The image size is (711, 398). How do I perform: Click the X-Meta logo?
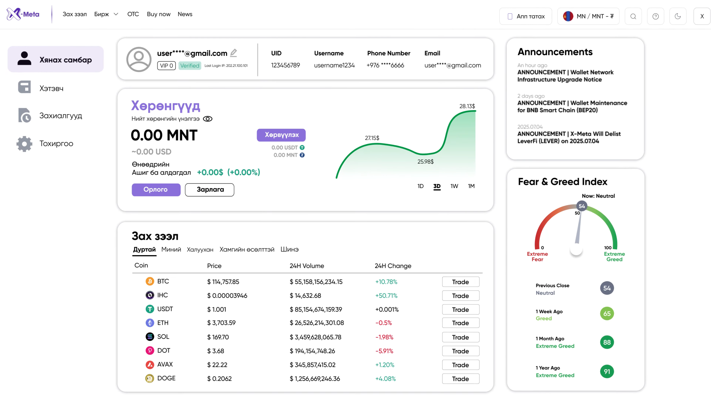click(x=23, y=14)
